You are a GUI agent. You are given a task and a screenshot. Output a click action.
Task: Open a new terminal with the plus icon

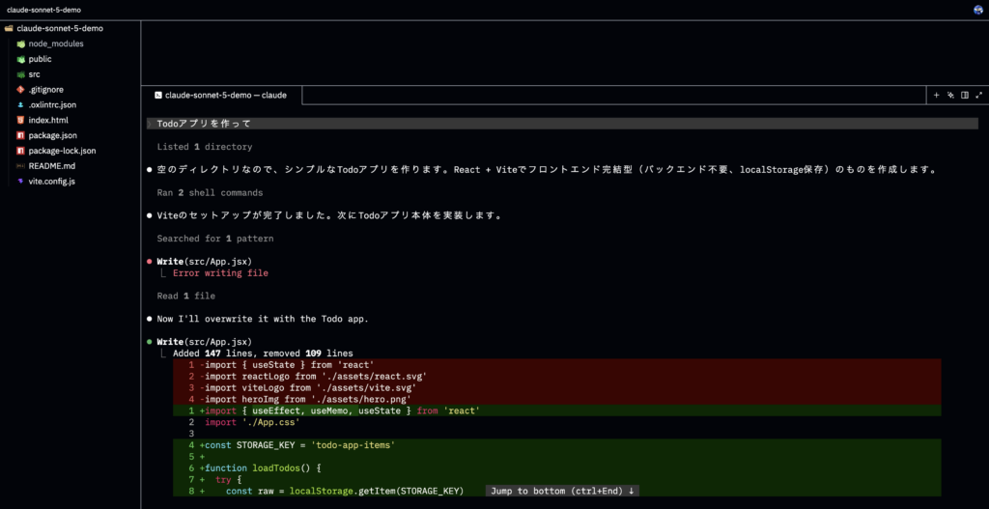click(x=937, y=96)
